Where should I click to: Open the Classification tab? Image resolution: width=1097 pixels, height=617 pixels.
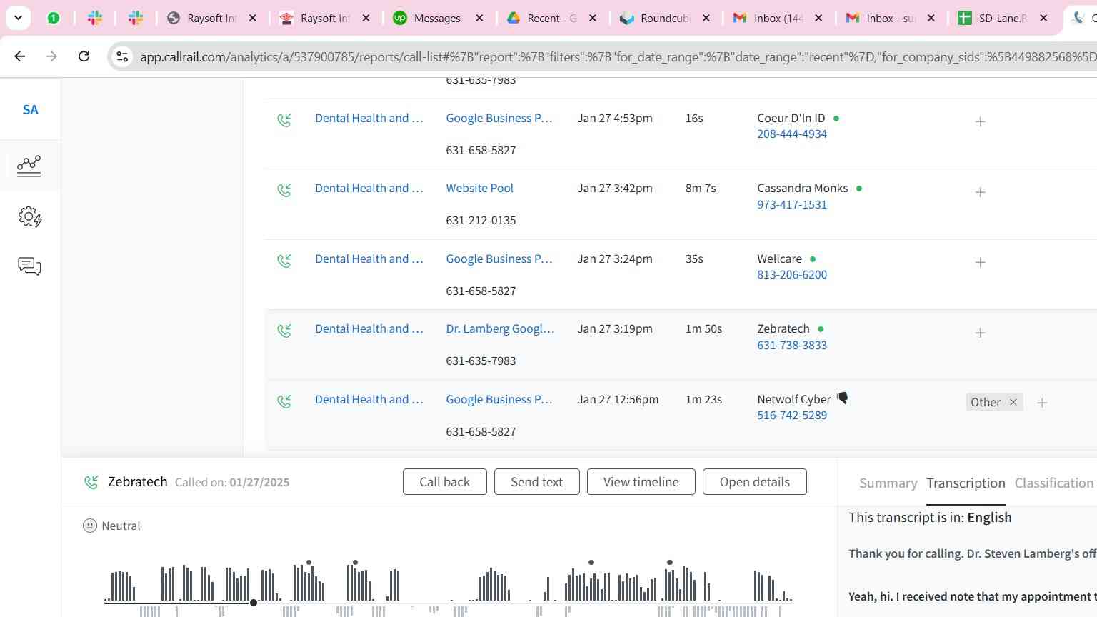tap(1053, 483)
